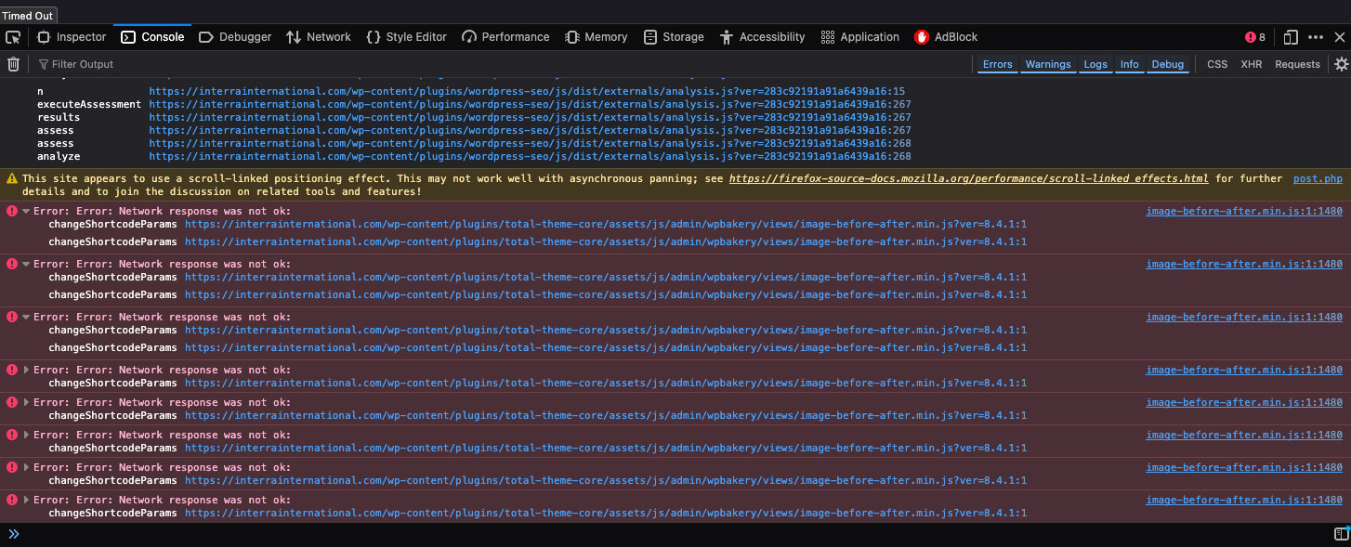
Task: Toggle the Warnings filter
Action: 1048,64
